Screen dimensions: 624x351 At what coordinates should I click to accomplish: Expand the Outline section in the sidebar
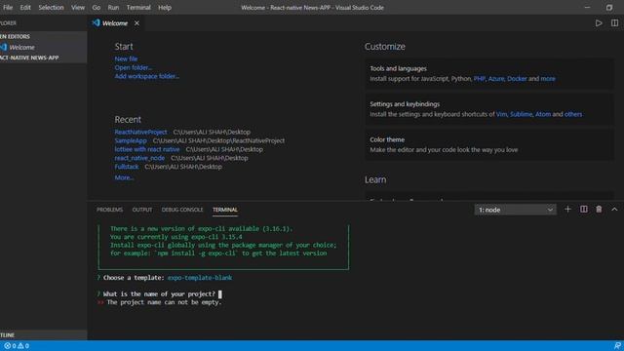(x=43, y=335)
